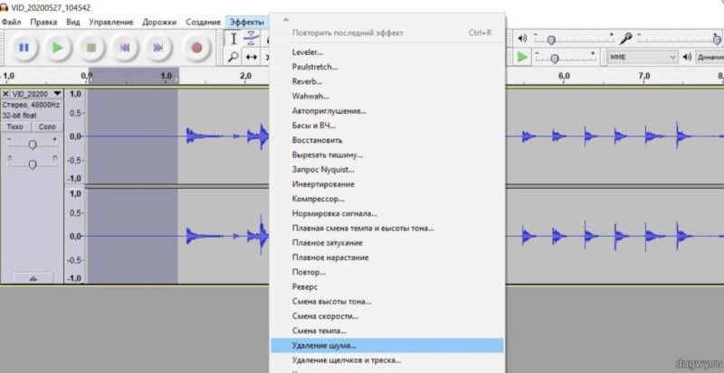
Task: Open the Вид menu
Action: (73, 23)
